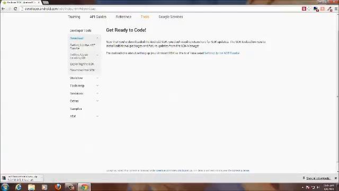Click the taskbar clock
The height and width of the screenshot is (191, 339).
click(329, 187)
